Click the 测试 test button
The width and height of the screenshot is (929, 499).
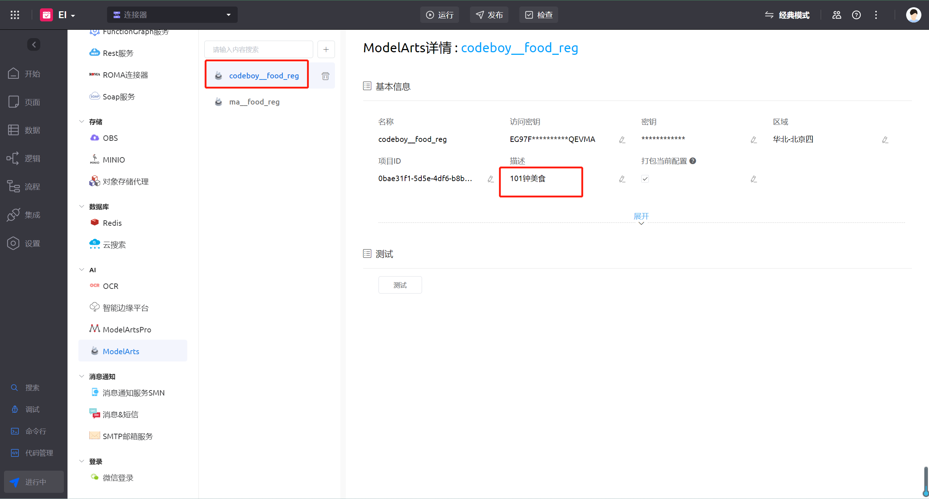point(400,285)
